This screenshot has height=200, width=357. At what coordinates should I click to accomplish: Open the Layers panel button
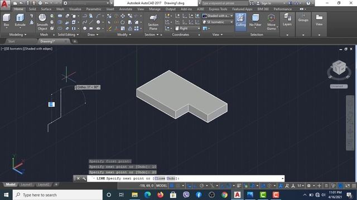[x=287, y=19]
